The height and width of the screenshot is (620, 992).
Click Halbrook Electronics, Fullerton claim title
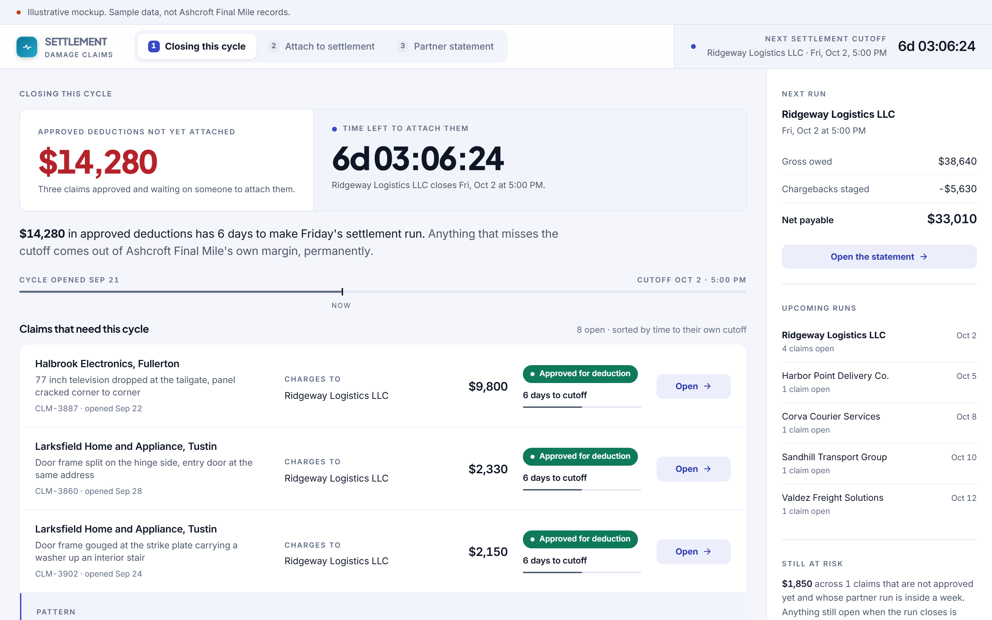tap(107, 364)
